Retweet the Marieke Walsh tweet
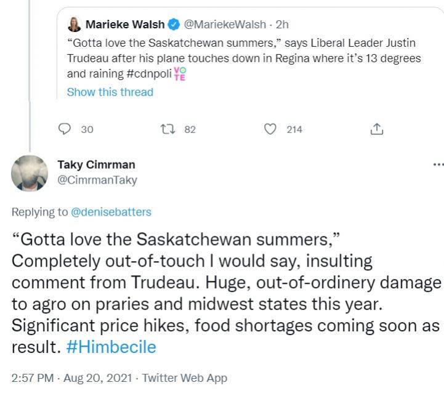The width and height of the screenshot is (444, 404). tap(167, 129)
